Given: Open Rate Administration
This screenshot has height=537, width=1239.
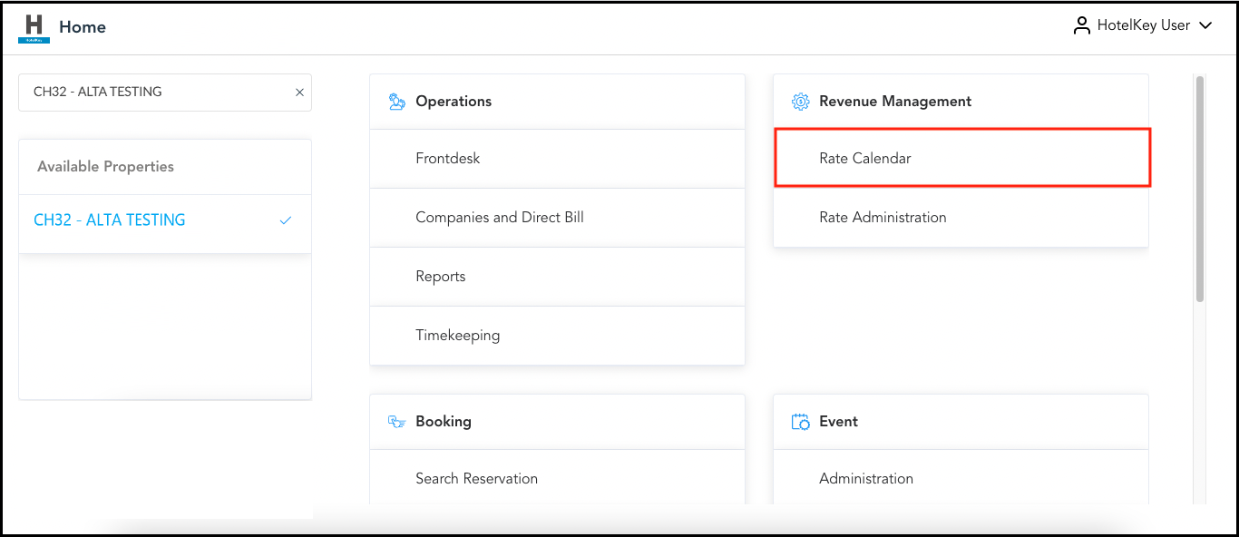Looking at the screenshot, I should pyautogui.click(x=882, y=218).
